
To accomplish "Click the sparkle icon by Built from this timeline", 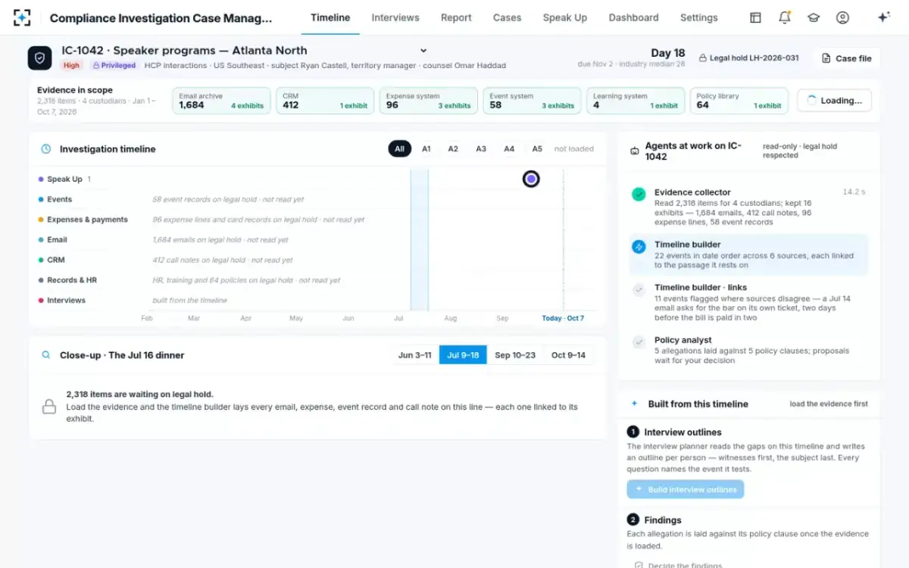I will point(635,404).
